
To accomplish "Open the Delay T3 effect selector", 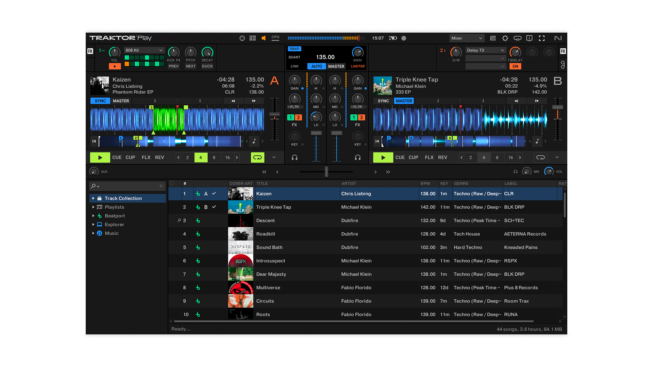I will pyautogui.click(x=486, y=50).
